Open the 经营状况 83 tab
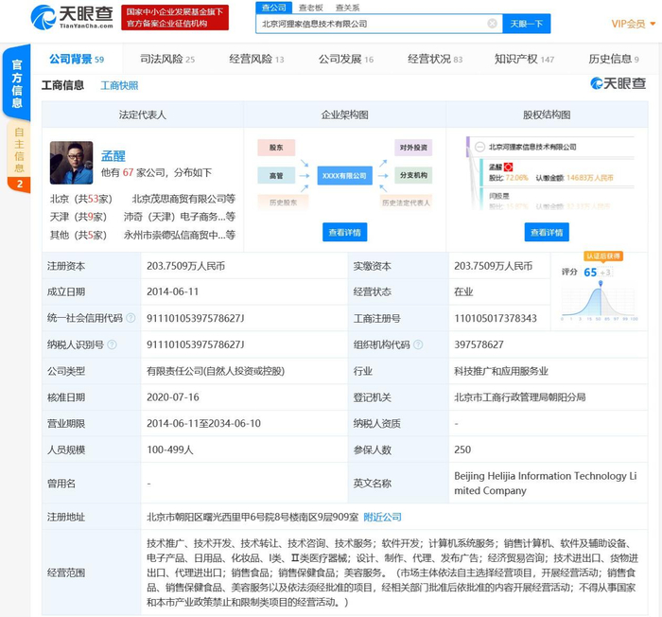 pyautogui.click(x=435, y=59)
